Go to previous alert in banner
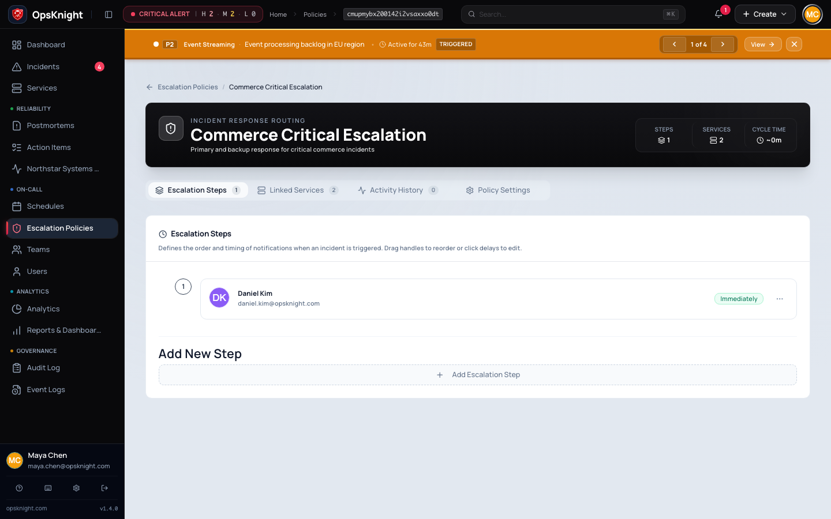 pos(674,44)
